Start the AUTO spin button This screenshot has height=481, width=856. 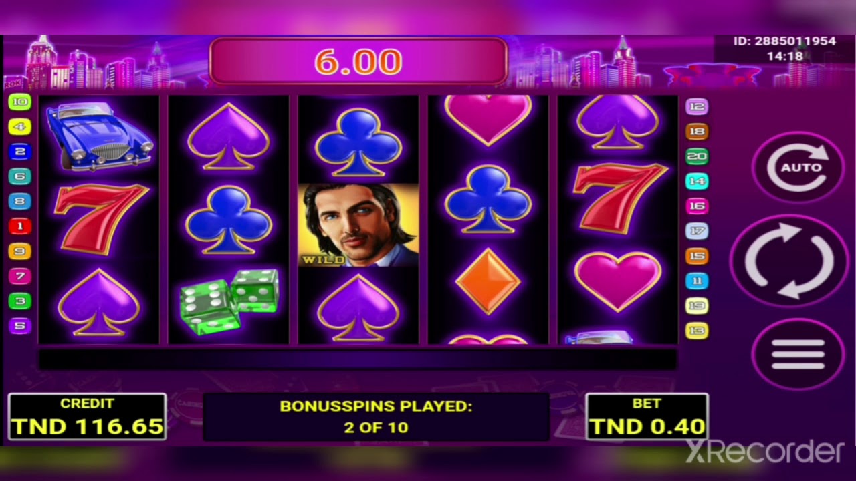tap(799, 167)
